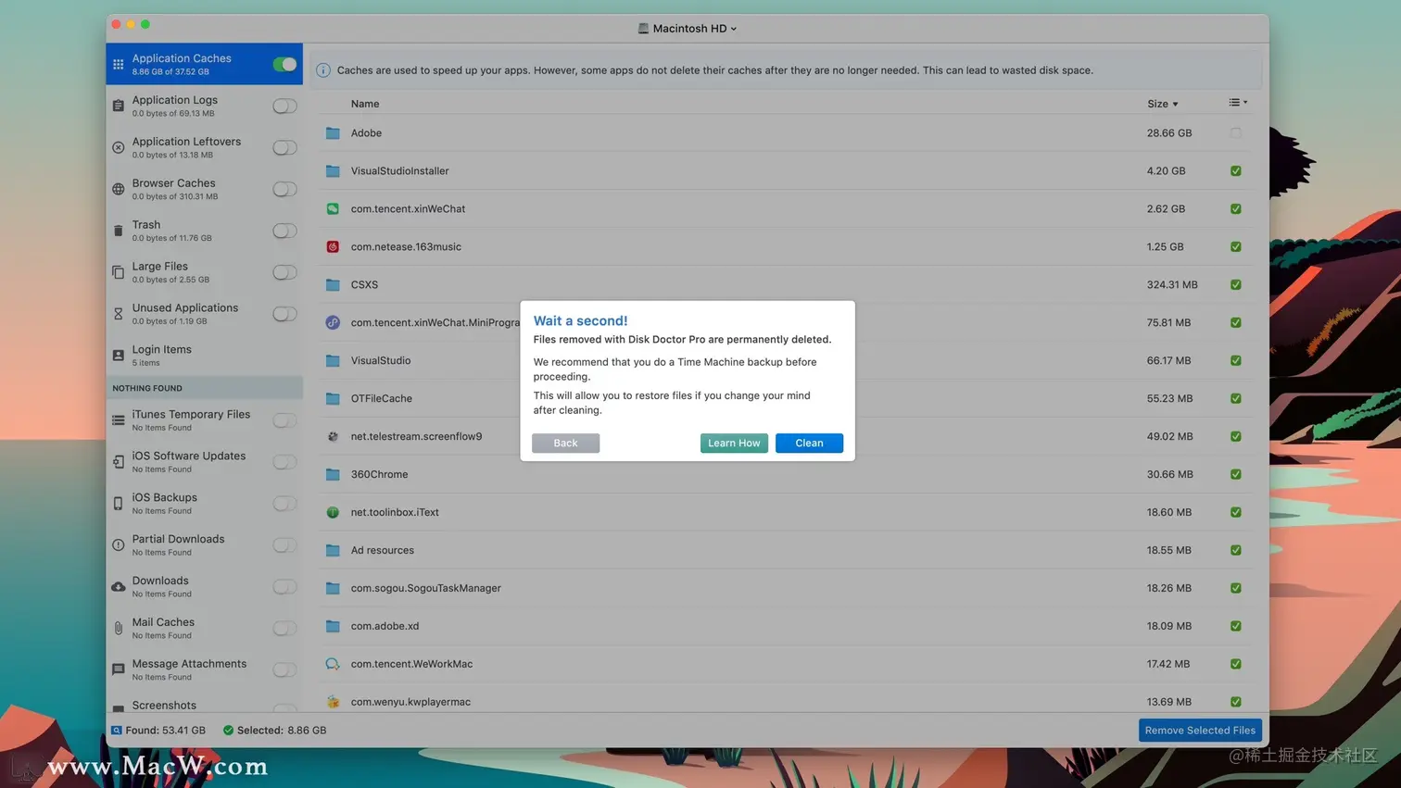The height and width of the screenshot is (788, 1401).
Task: Open the Macintosh HD volume dropdown
Action: click(688, 29)
